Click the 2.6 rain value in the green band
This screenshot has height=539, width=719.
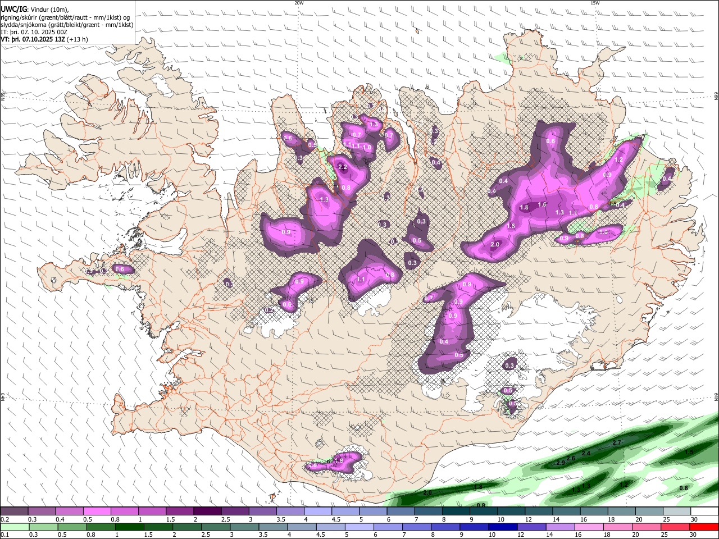pos(571,458)
